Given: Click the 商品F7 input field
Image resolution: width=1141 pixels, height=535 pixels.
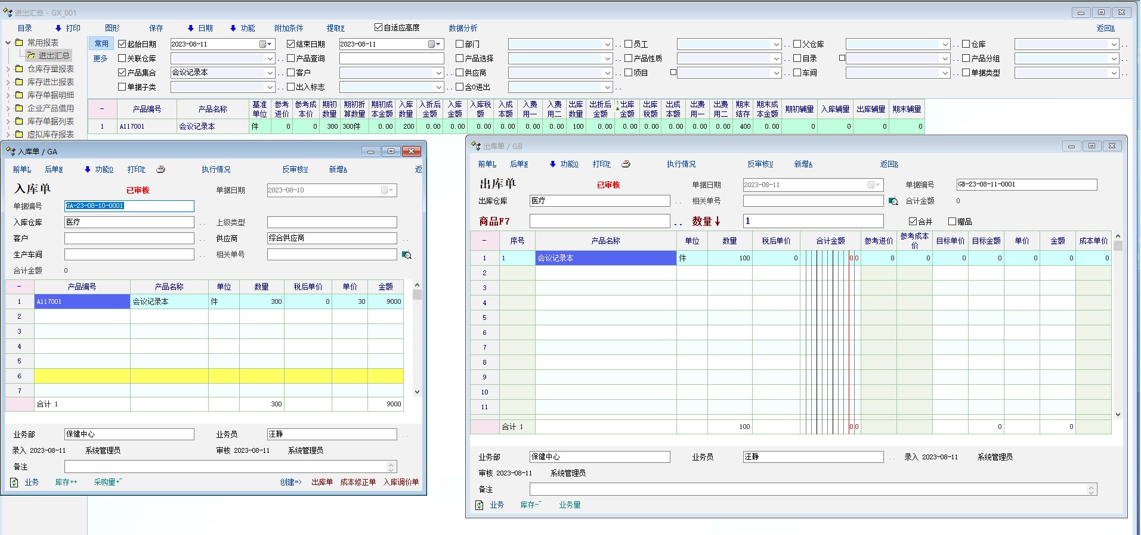Looking at the screenshot, I should click(x=599, y=221).
